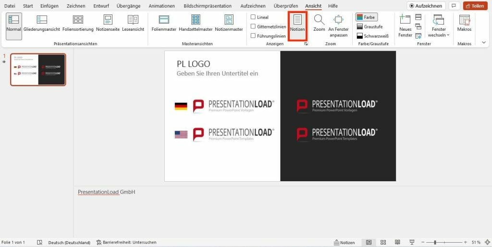
Task: Open Fenster wechseln dropdown
Action: pos(438,26)
